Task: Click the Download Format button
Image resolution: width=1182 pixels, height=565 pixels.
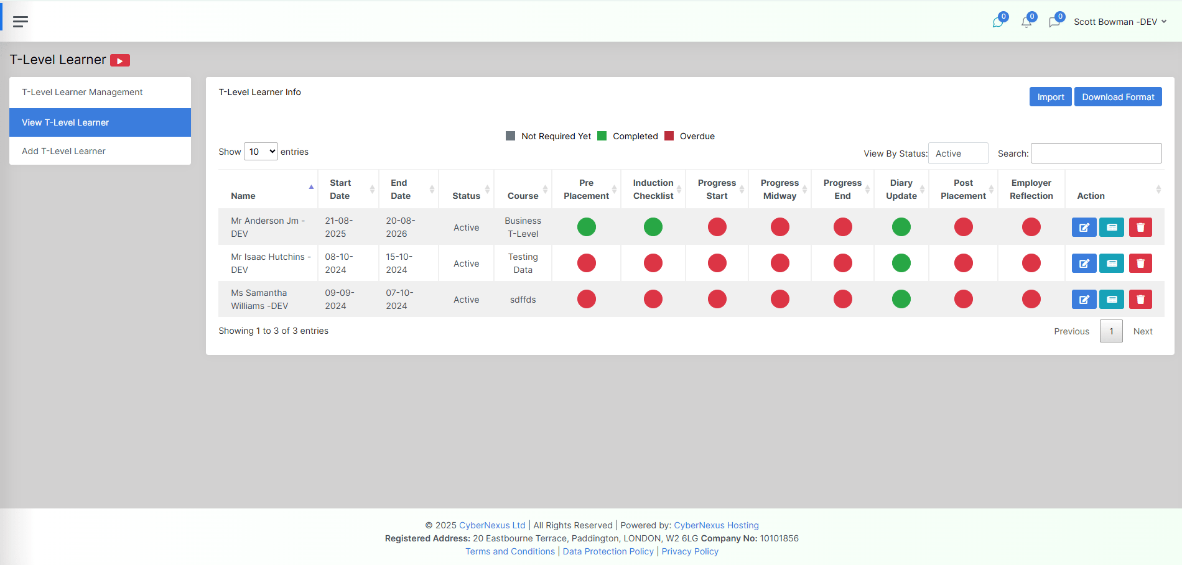Action: (x=1117, y=97)
